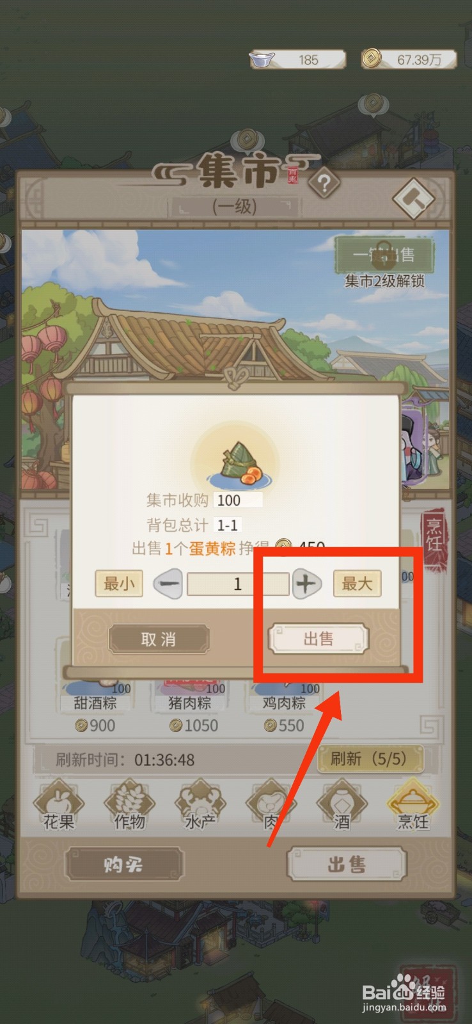The width and height of the screenshot is (472, 1024).
Task: Tap the silver ingot currency counter
Action: pos(297,60)
